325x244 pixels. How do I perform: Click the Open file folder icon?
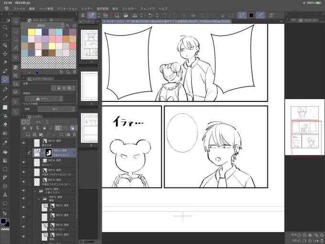[126, 15]
